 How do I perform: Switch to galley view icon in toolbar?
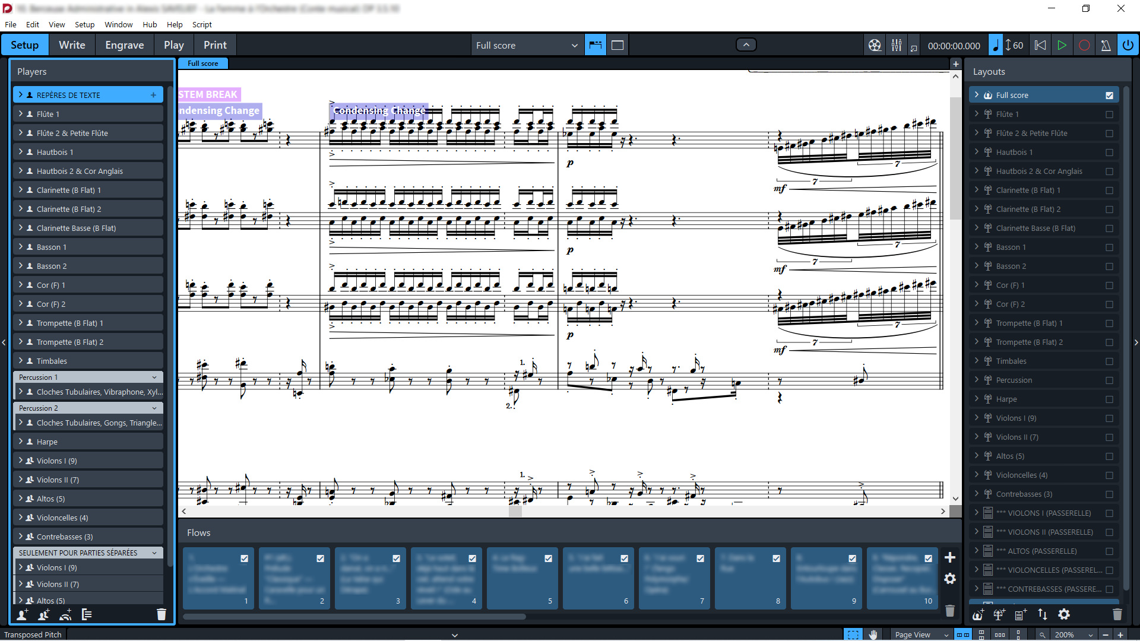pos(596,45)
